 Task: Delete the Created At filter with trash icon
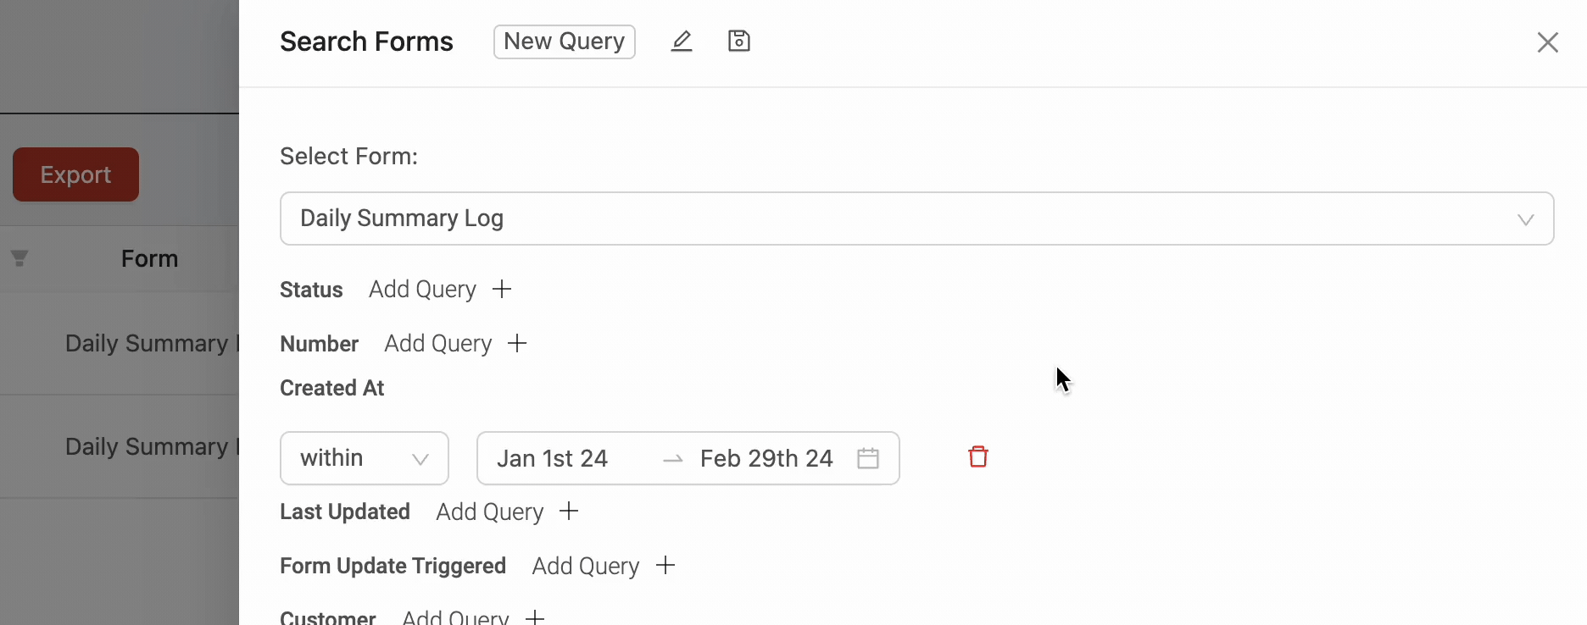(x=978, y=457)
